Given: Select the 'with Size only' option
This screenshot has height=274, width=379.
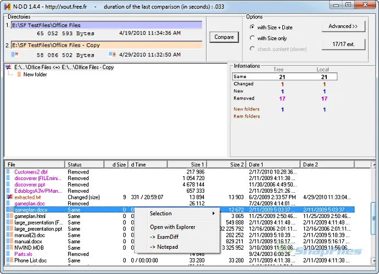Looking at the screenshot, I should 252,38.
